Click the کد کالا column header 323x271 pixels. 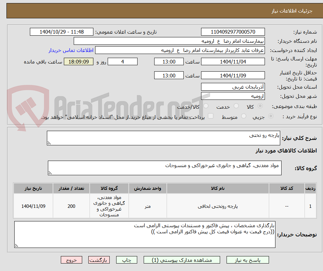[x=287, y=188]
